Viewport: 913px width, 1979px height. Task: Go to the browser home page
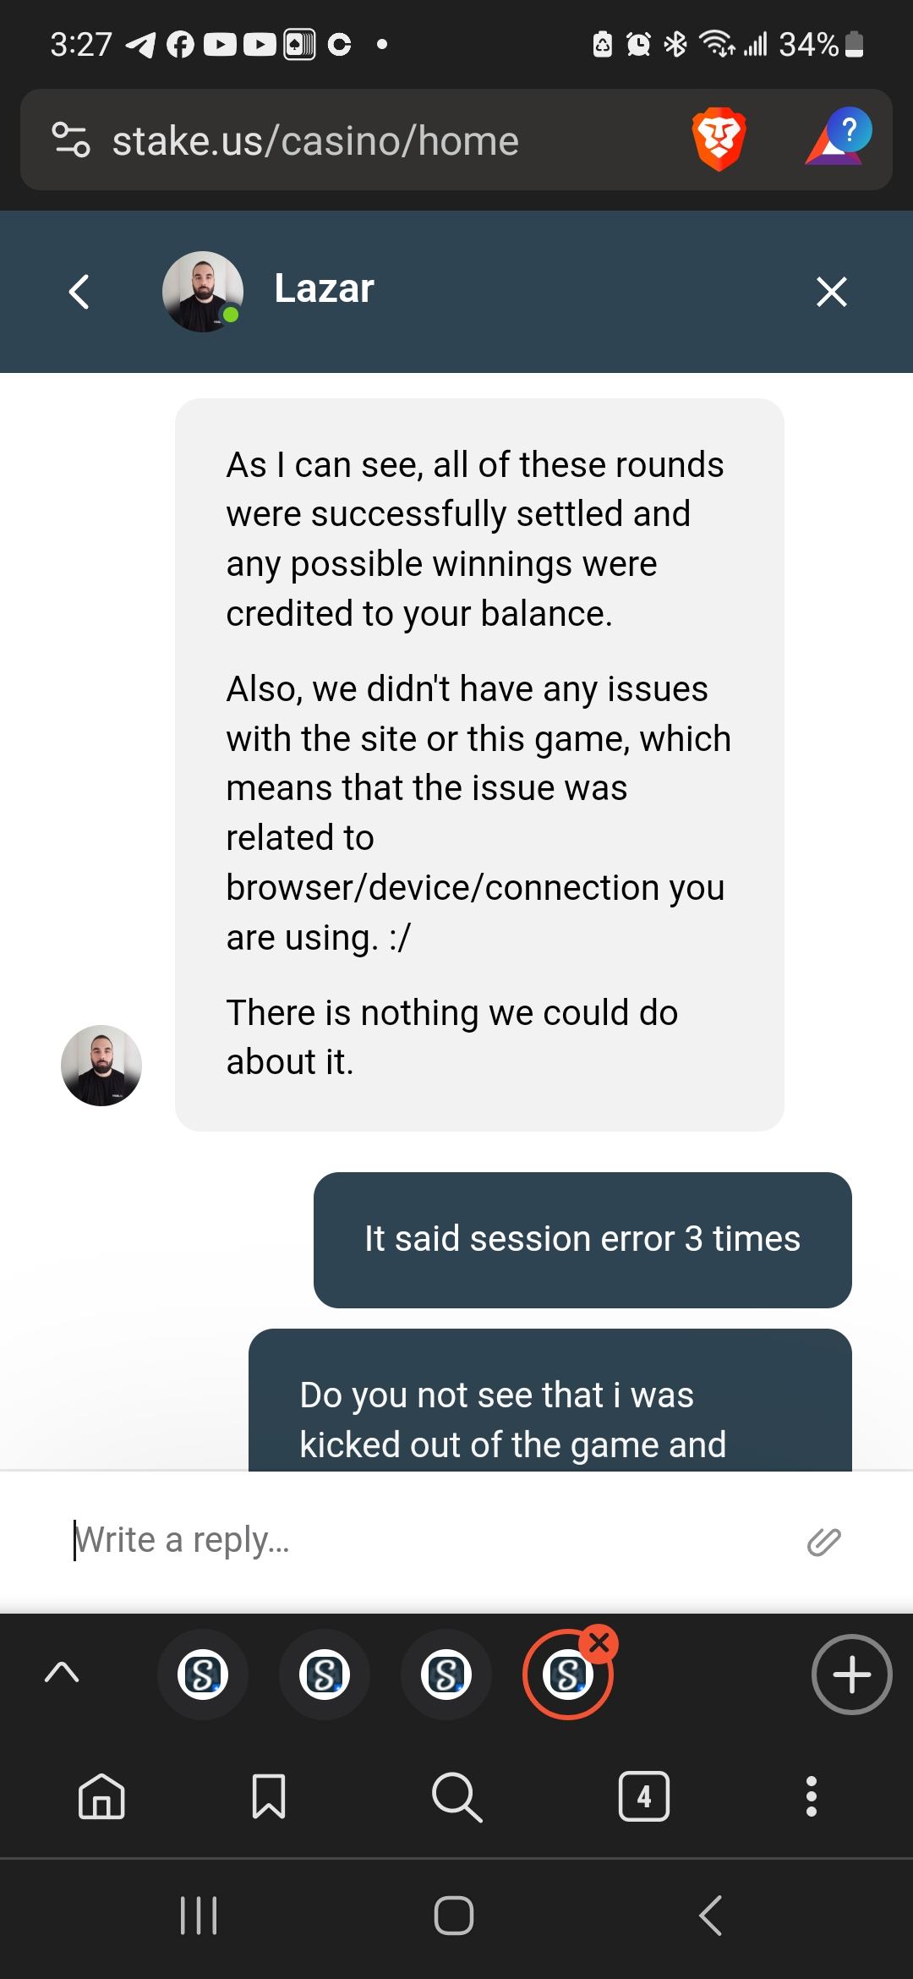[101, 1795]
